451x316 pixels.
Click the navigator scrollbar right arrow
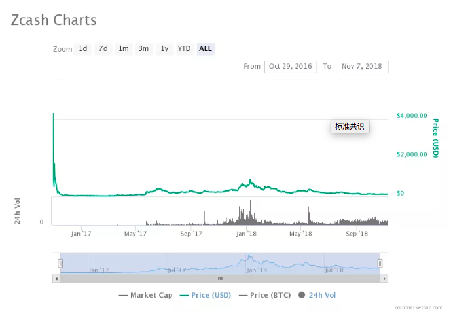tap(384, 279)
